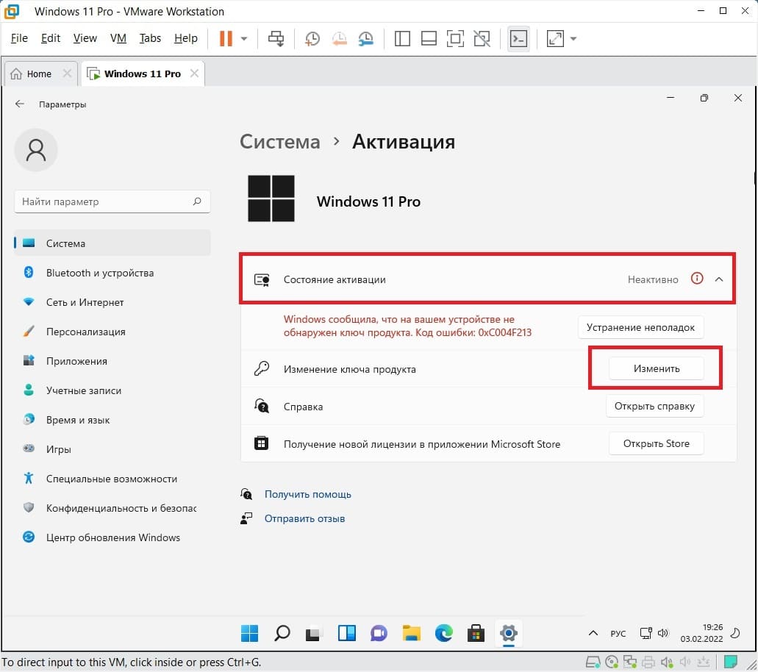The image size is (758, 672).
Task: Open the File menu
Action: point(19,38)
